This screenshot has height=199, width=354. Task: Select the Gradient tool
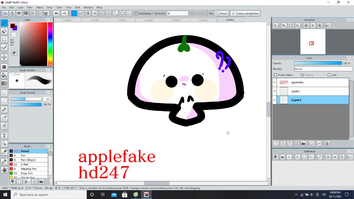point(4,83)
